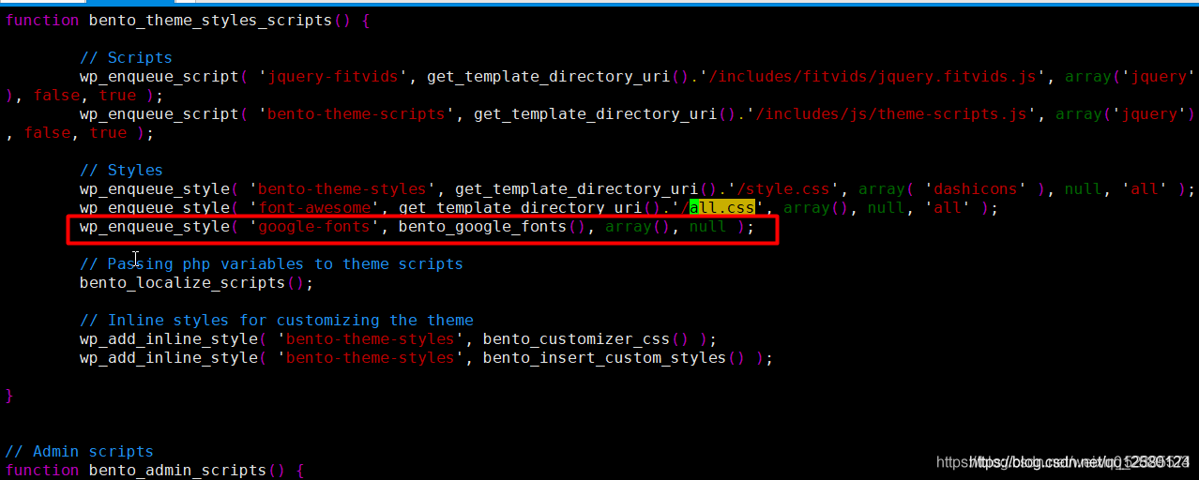Screen dimensions: 1199x480
Task: Click the '/style.css' path string
Action: pyautogui.click(x=783, y=188)
